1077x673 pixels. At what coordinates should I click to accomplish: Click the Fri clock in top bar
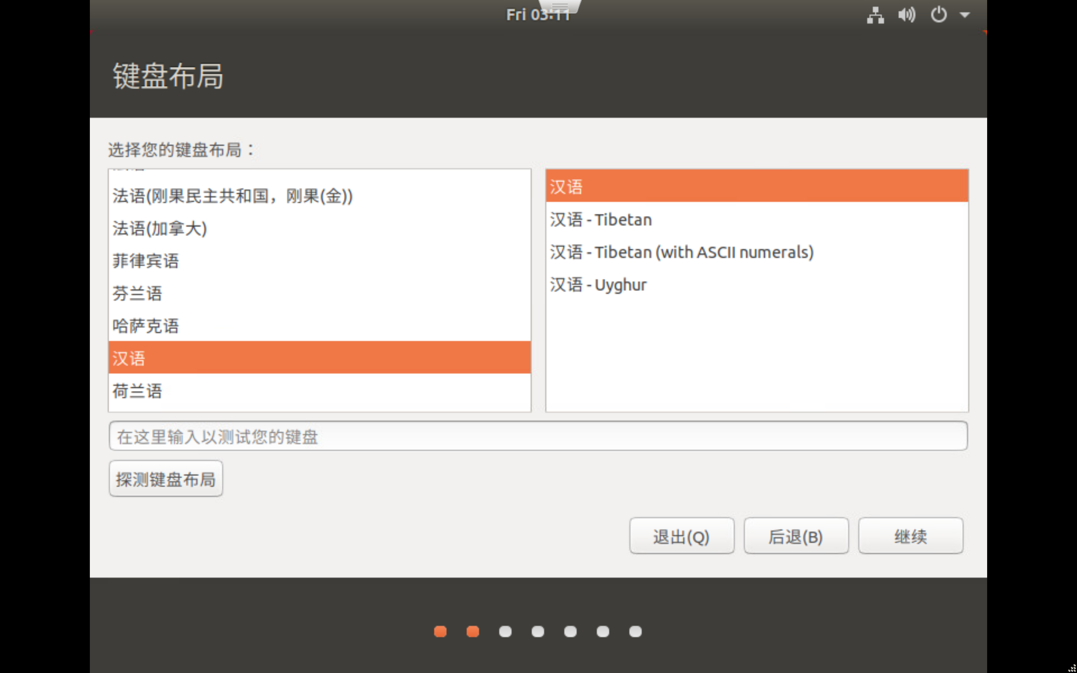[537, 15]
